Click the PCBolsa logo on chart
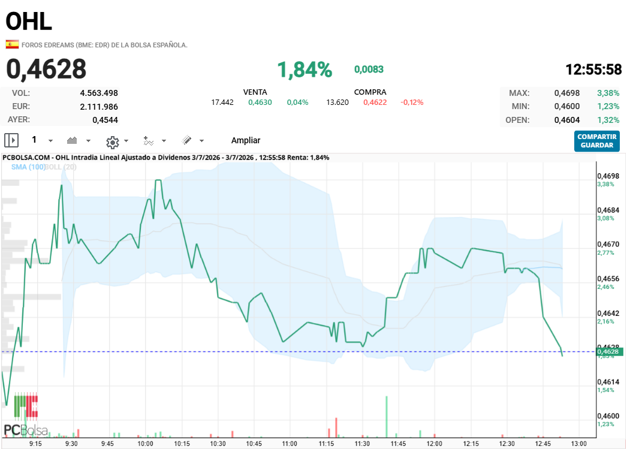The width and height of the screenshot is (627, 449). [26, 415]
